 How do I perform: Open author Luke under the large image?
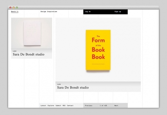coord(59,84)
